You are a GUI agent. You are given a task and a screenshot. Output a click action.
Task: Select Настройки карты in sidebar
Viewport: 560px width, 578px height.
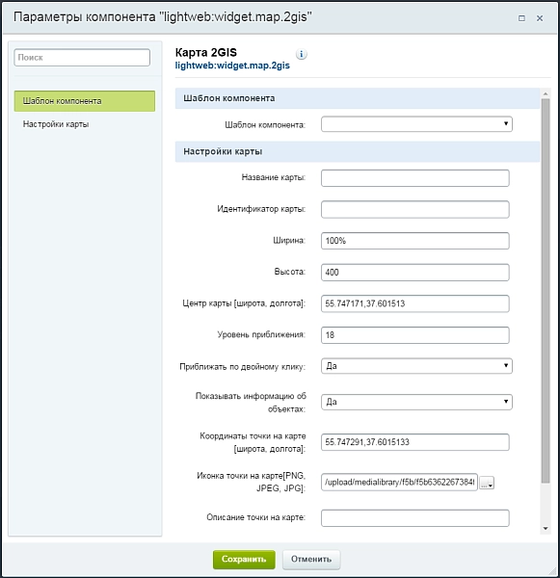point(56,124)
